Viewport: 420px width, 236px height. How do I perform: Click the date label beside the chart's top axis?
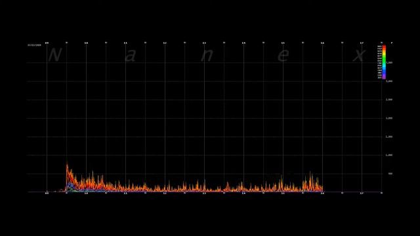(34, 45)
